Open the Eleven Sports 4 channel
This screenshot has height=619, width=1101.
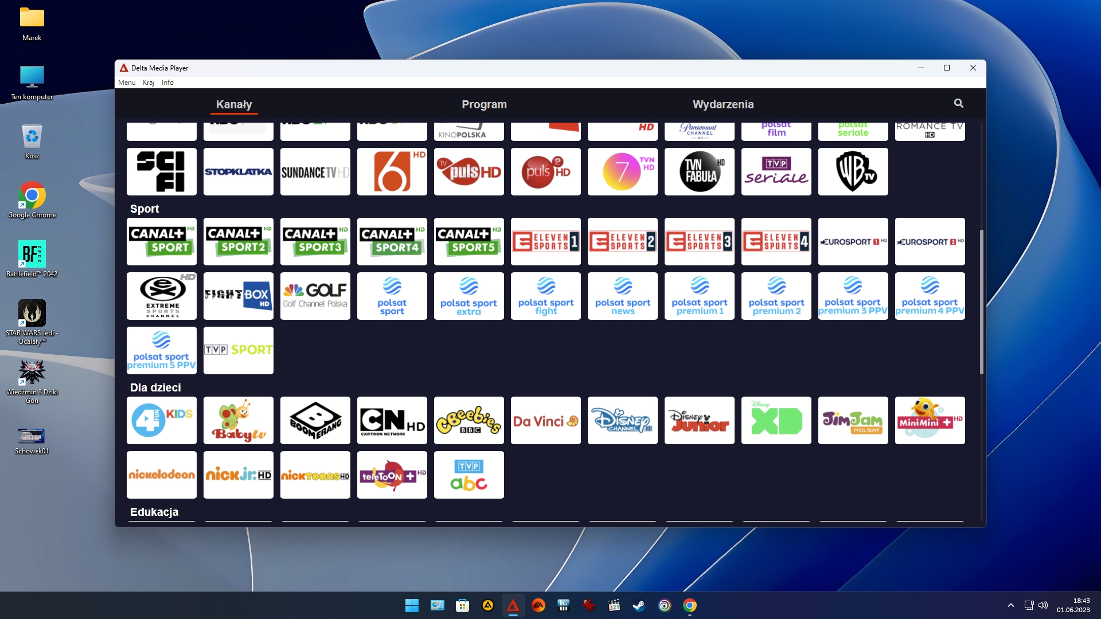776,242
